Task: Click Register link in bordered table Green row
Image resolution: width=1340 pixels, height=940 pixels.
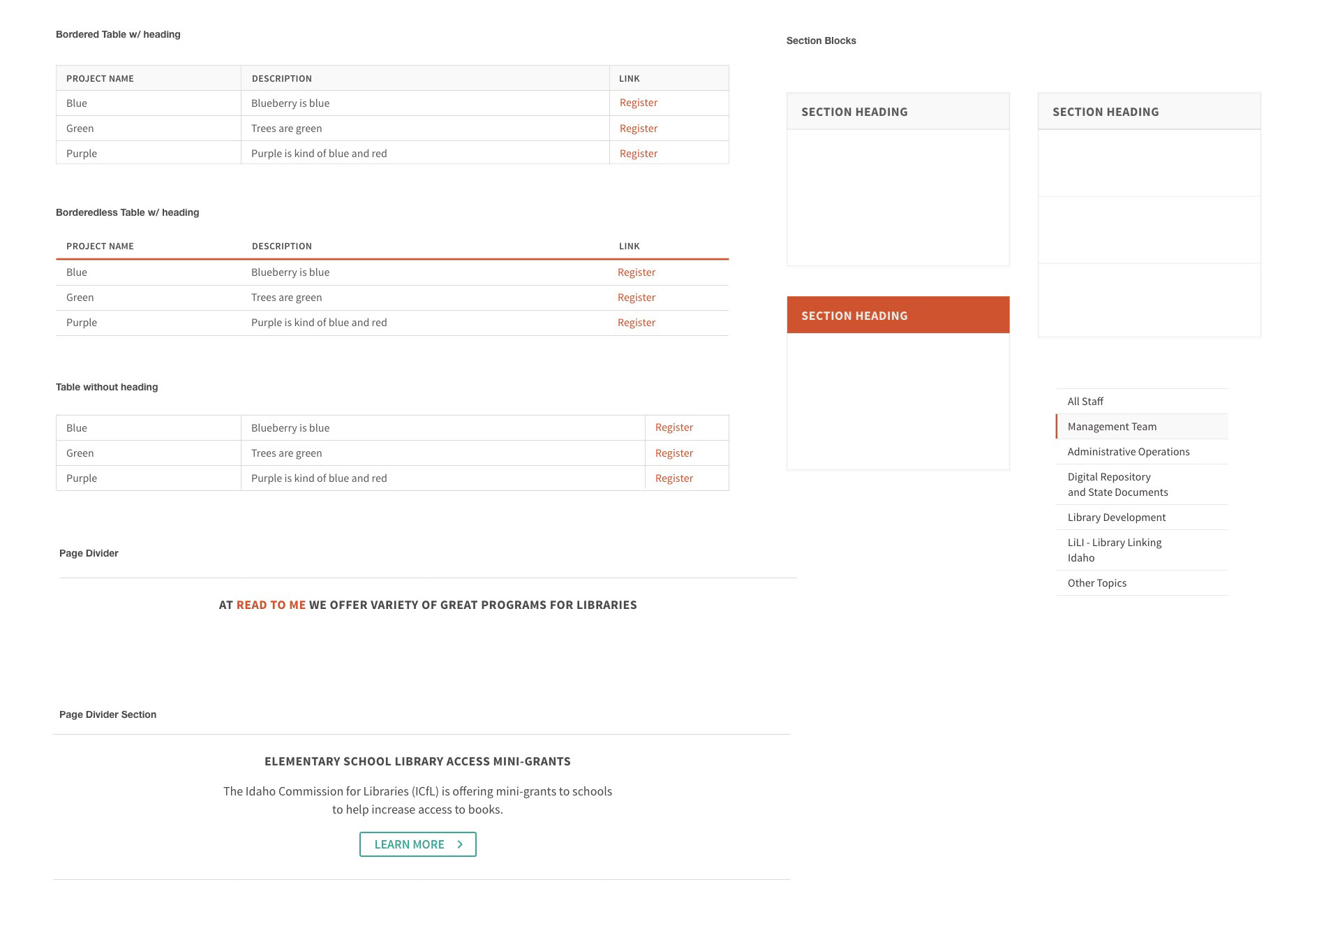Action: tap(639, 128)
